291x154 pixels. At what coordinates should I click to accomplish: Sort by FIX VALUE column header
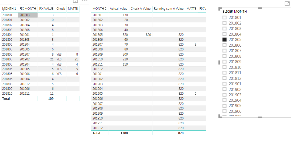click(x=46, y=9)
